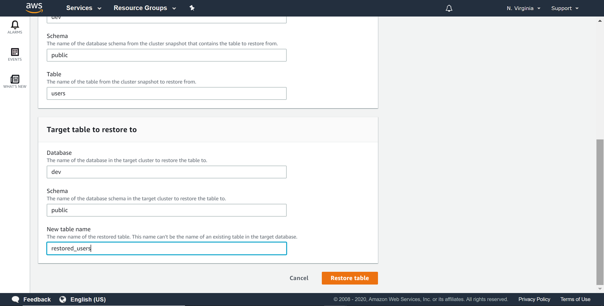Viewport: 604px width, 306px height.
Task: Expand the Services dropdown menu
Action: point(83,8)
